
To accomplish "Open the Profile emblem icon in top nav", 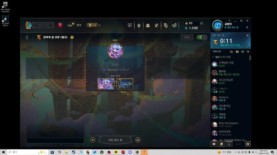I will coord(139,25).
